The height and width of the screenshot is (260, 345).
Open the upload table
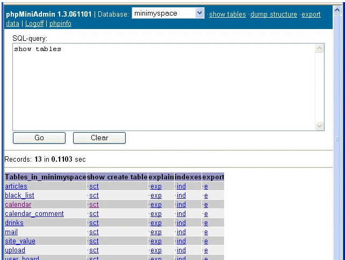(x=15, y=250)
